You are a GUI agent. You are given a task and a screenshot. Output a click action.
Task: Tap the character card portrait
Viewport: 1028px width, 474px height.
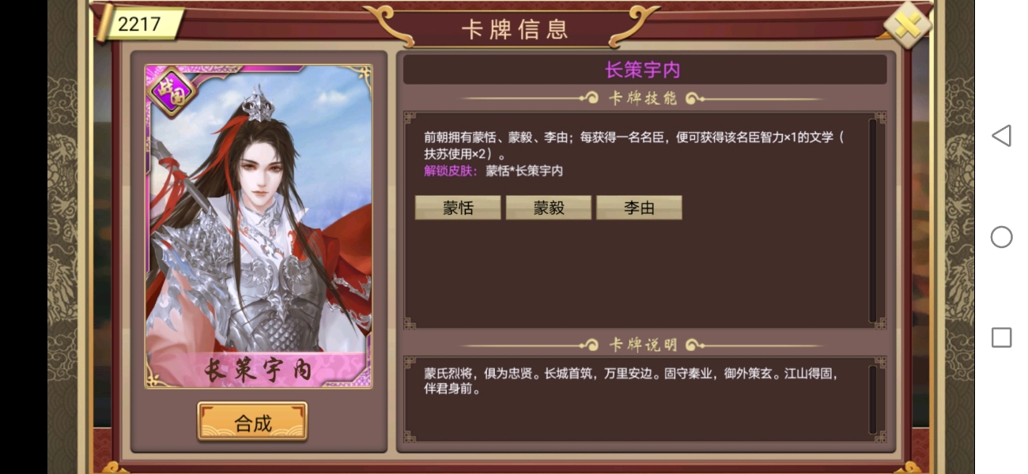[x=258, y=226]
